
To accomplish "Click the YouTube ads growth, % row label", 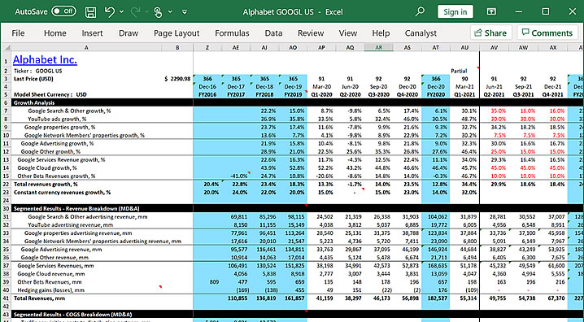I will point(57,119).
